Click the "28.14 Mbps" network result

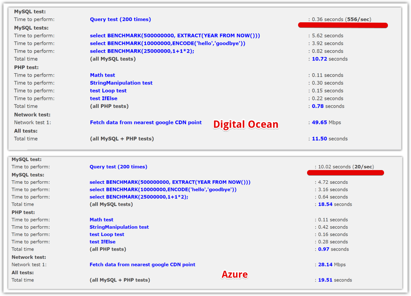(332, 265)
